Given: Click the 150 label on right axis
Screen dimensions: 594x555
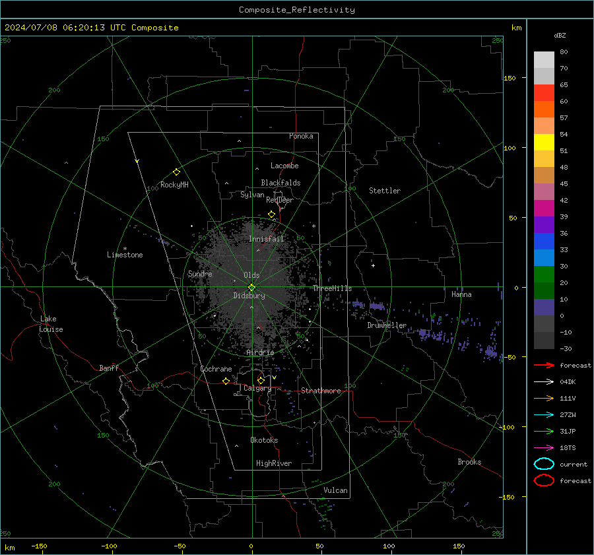Looking at the screenshot, I should (510, 78).
